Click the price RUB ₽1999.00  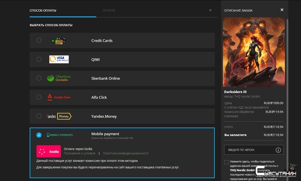(x=274, y=103)
